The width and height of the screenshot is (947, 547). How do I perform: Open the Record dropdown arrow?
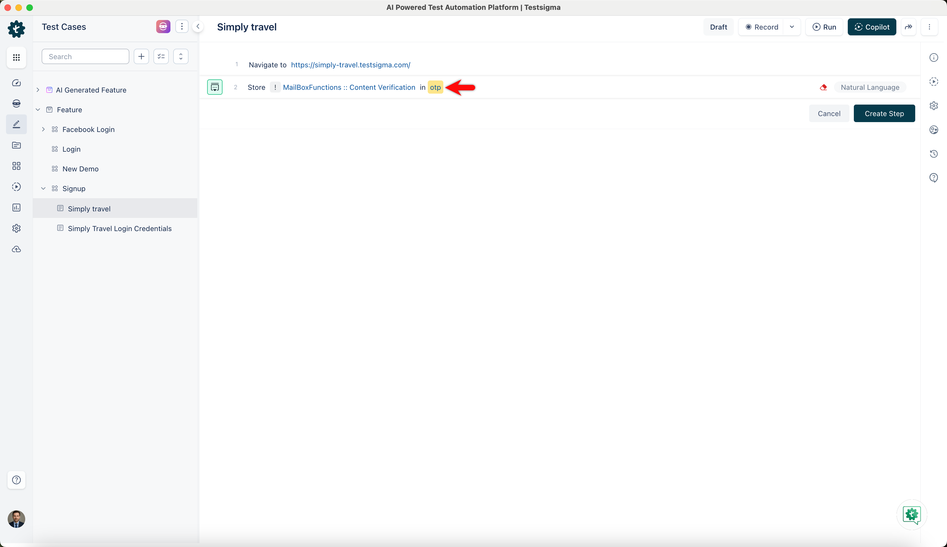coord(792,27)
